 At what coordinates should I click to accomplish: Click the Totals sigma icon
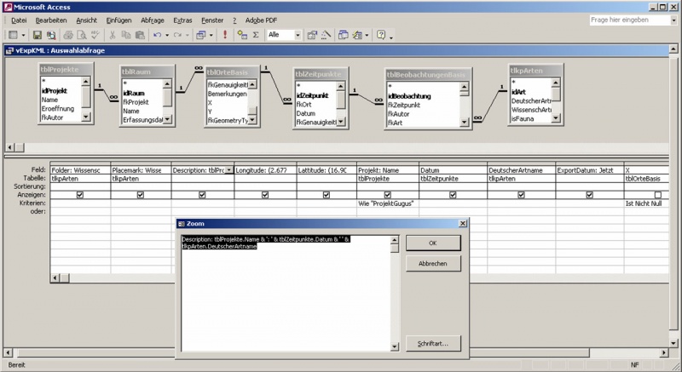255,35
